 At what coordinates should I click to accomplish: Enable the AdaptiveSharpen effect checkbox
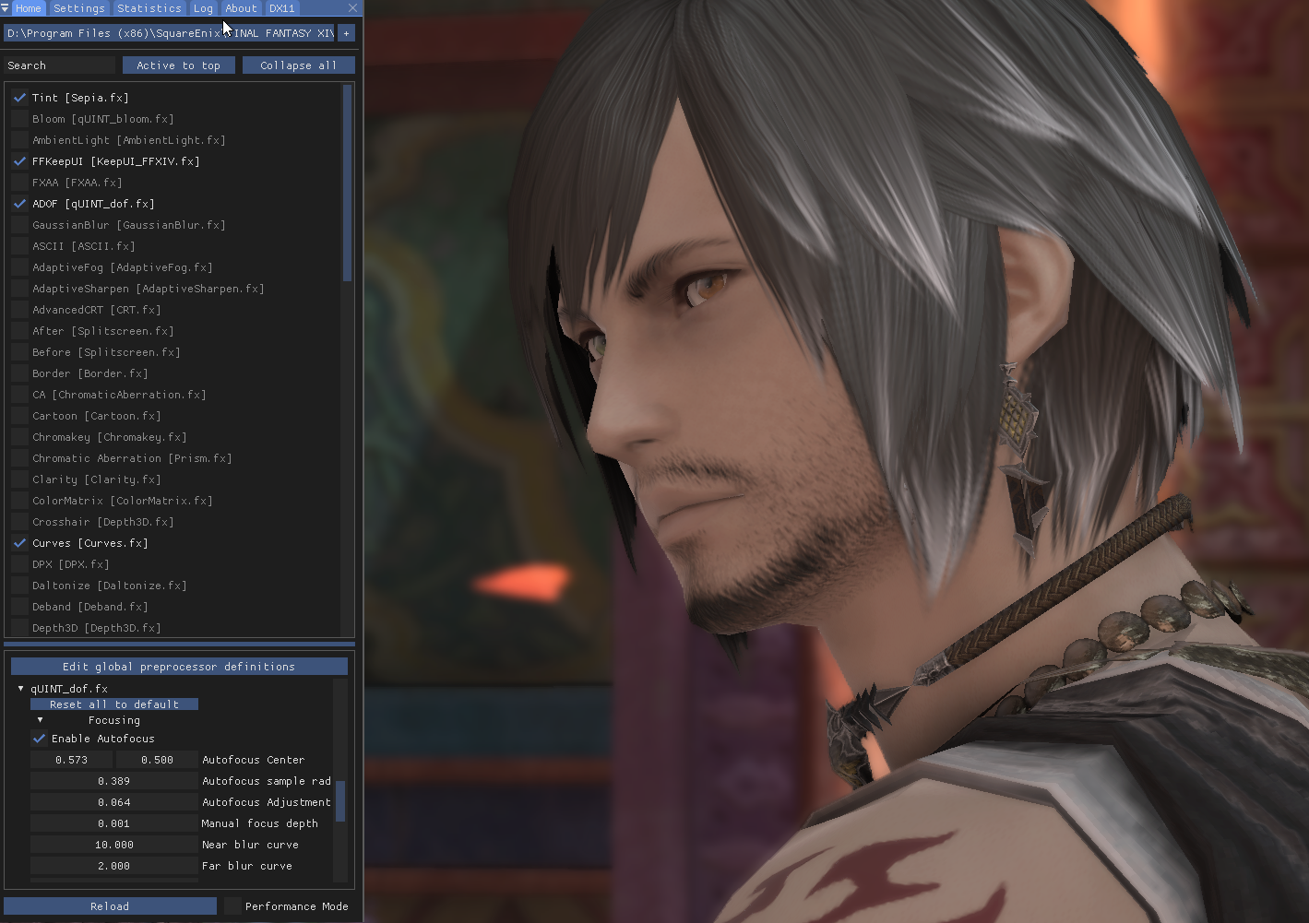click(19, 288)
